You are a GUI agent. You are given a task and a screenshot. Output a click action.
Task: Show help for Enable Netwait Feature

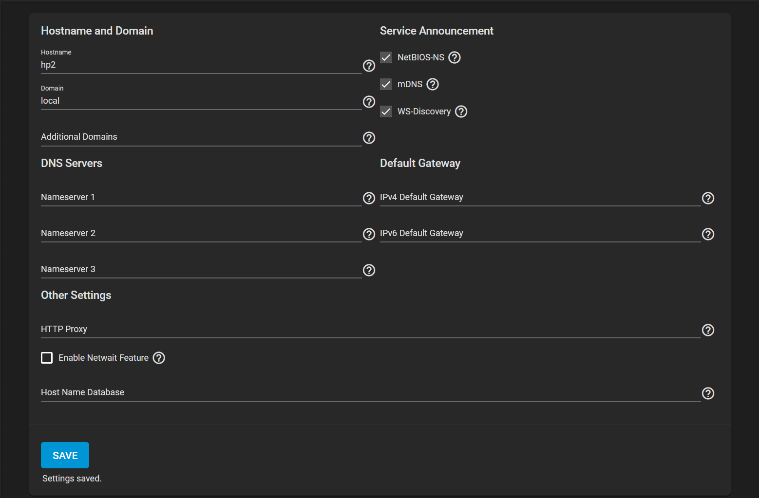159,358
